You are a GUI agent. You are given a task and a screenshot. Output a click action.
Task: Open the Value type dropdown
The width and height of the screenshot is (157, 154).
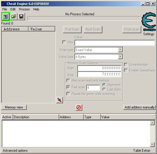click(120, 57)
